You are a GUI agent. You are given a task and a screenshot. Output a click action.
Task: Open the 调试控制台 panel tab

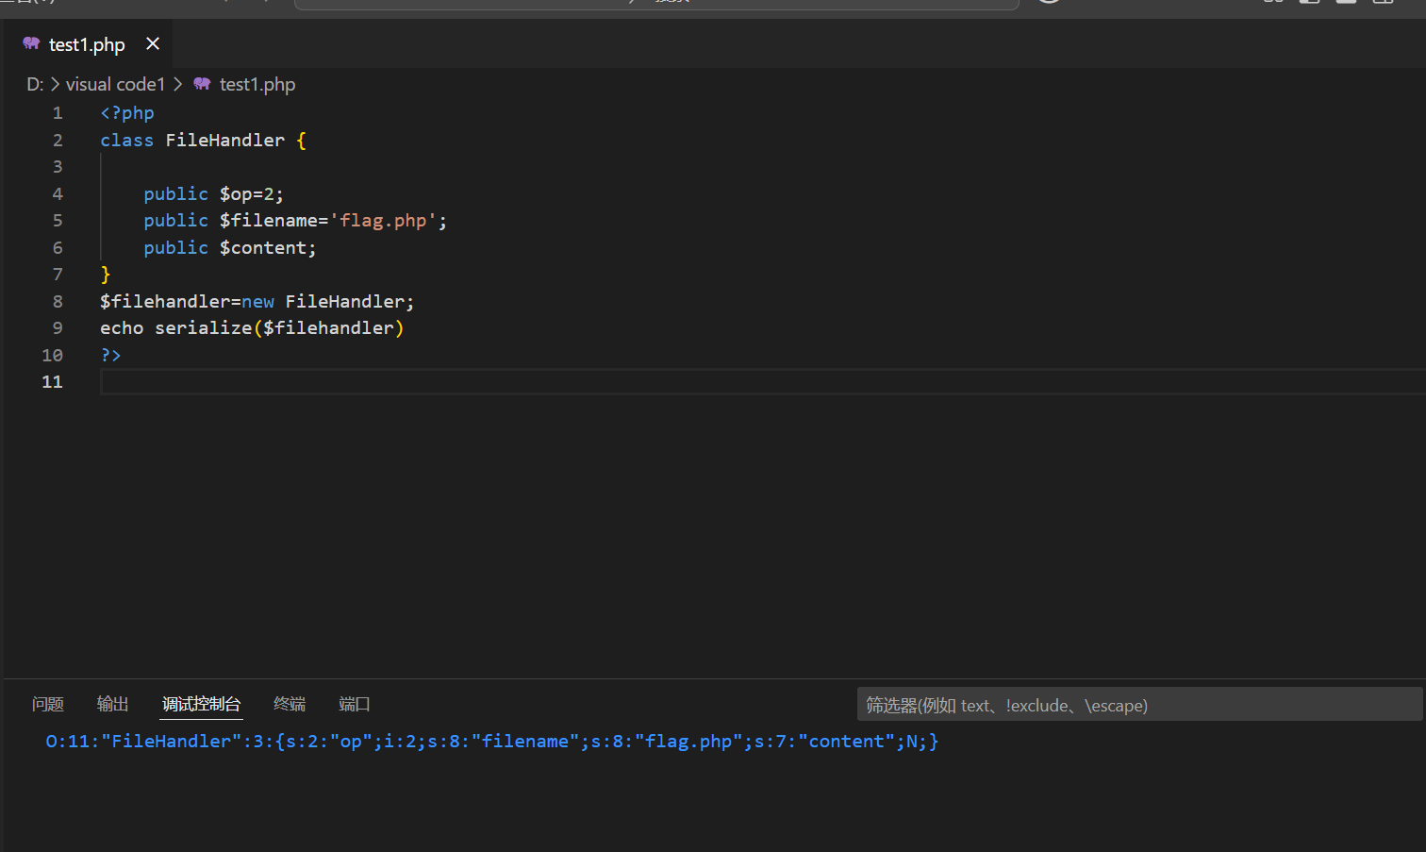[201, 704]
